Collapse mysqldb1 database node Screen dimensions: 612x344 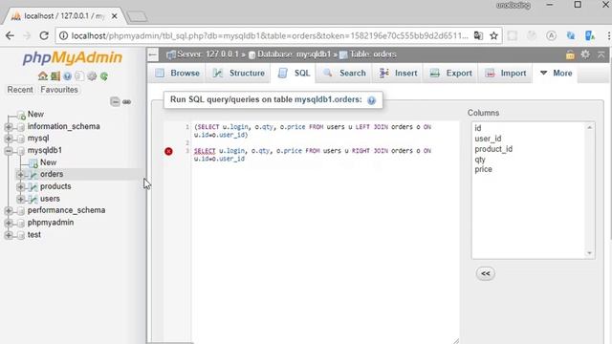tap(9, 151)
